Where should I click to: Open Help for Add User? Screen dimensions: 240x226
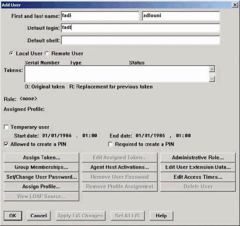click(162, 216)
